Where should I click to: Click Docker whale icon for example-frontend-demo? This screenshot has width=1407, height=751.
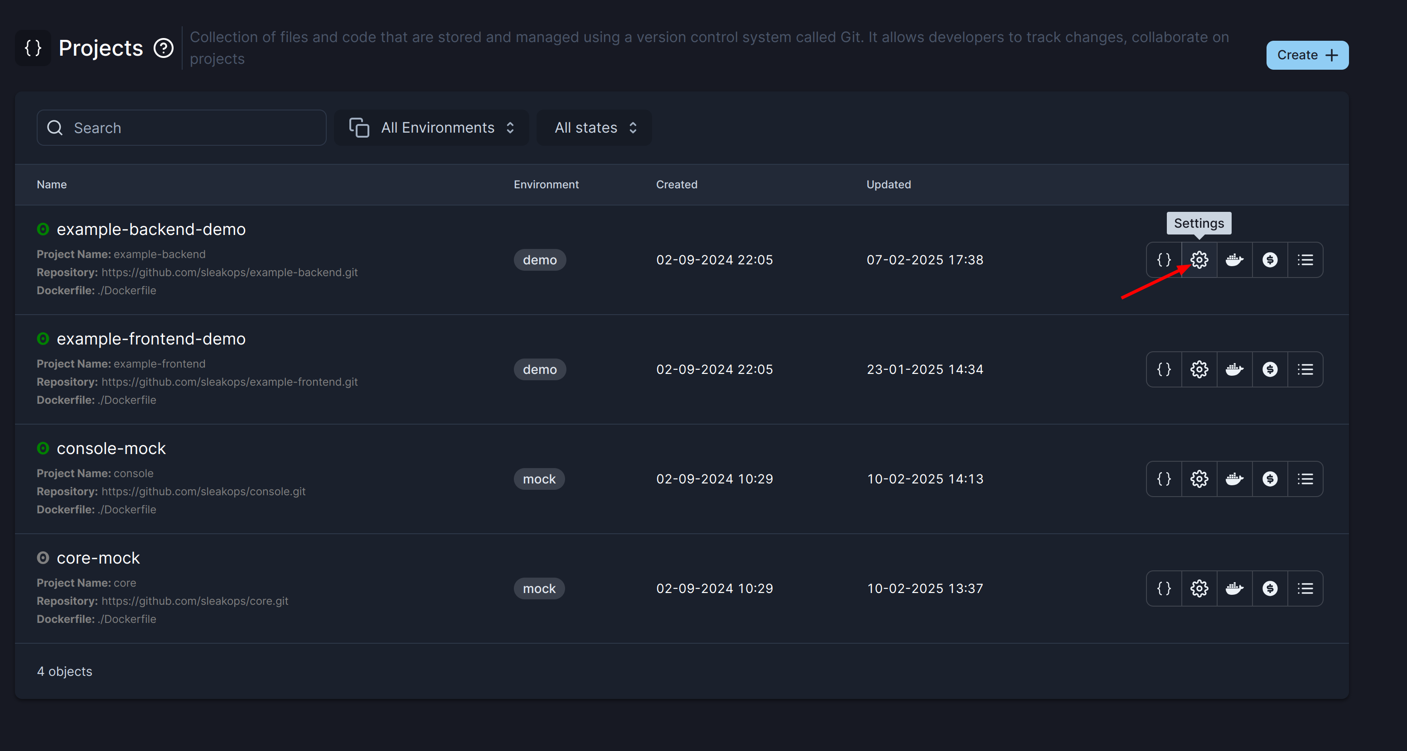pyautogui.click(x=1234, y=369)
